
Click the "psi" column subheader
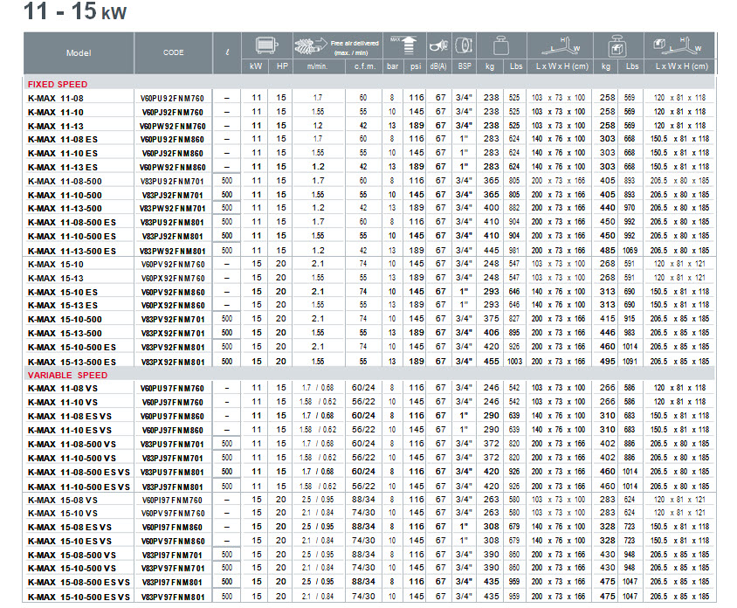(x=416, y=66)
